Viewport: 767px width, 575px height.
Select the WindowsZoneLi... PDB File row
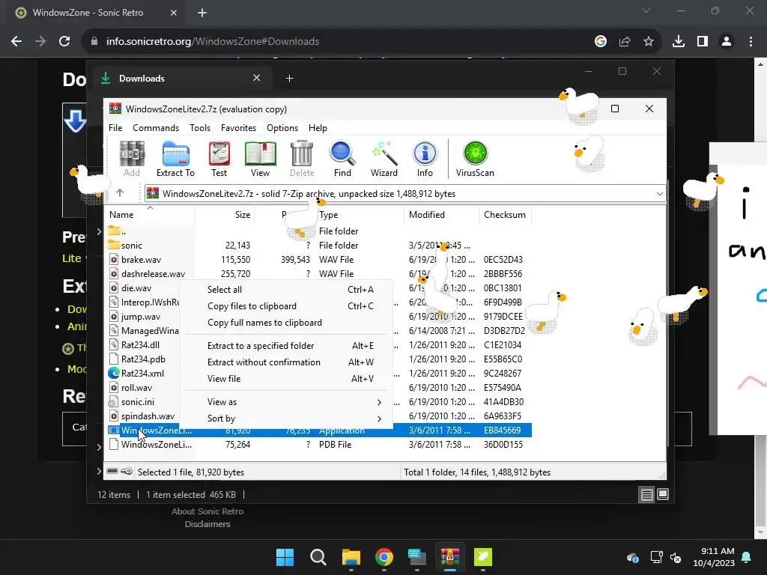[318, 445]
